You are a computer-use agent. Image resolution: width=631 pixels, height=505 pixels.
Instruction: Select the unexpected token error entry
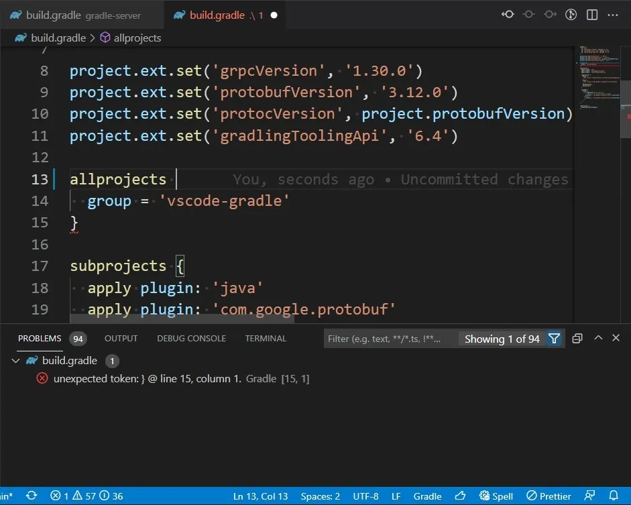181,379
